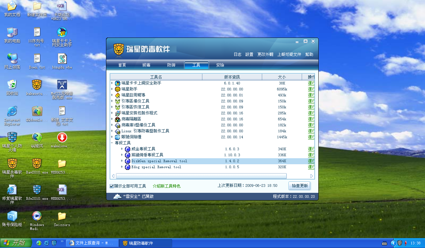Click the 病毒庫U盤備份工具 icon
The width and height of the screenshot is (425, 248).
[x=117, y=125]
